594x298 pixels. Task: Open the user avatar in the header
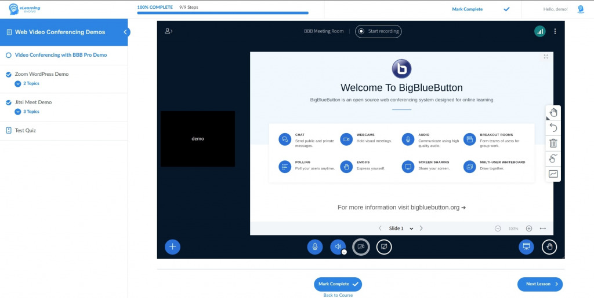point(581,9)
